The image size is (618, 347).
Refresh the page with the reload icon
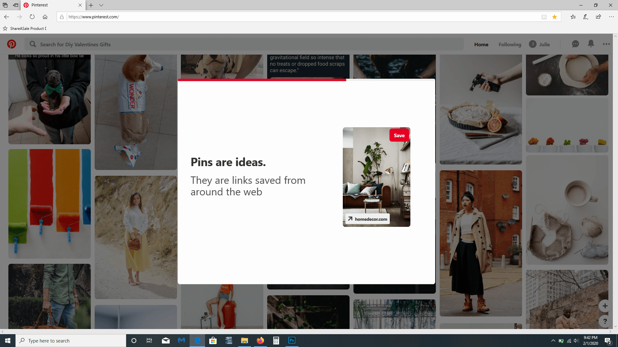[x=32, y=17]
